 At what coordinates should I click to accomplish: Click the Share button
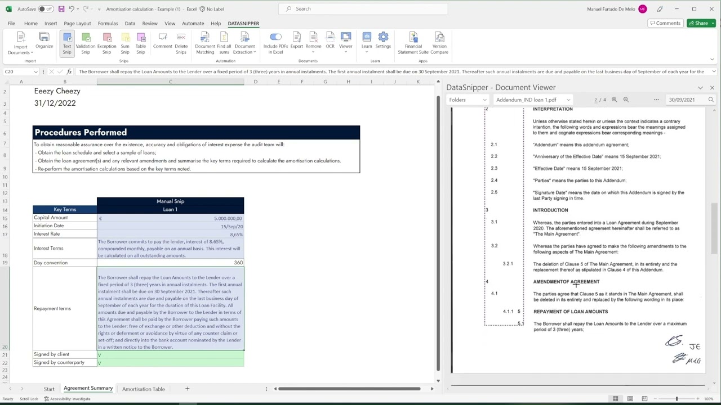(701, 23)
